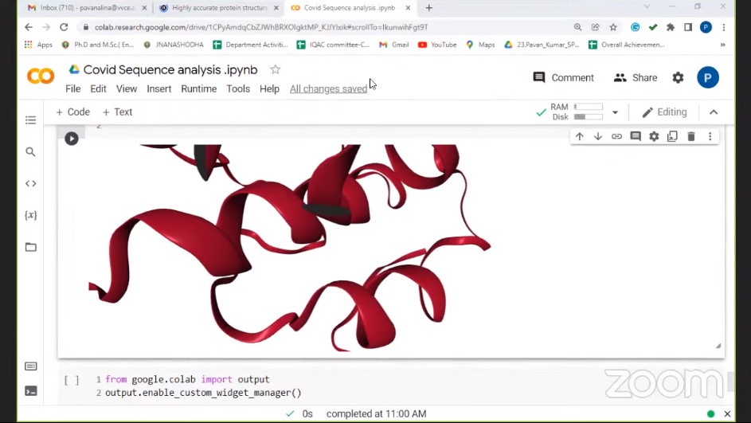Open the terminal icon in sidebar
The width and height of the screenshot is (751, 423).
pos(30,391)
